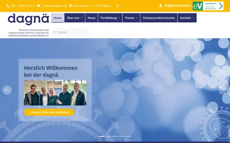Expand the Kontakt dropdown chevron
230x143 pixels.
(193, 18)
